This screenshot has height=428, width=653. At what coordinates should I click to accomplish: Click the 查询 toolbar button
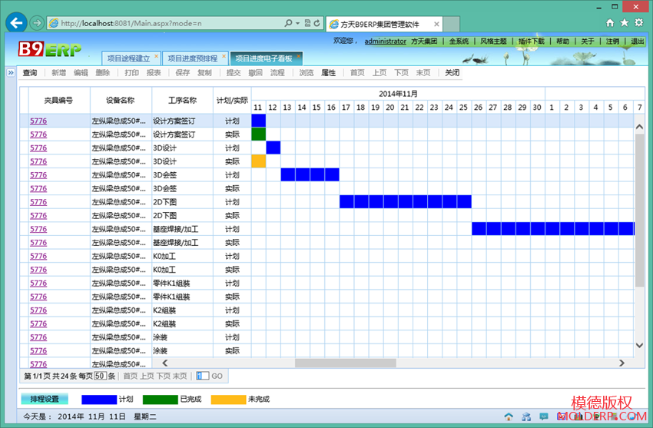(30, 73)
